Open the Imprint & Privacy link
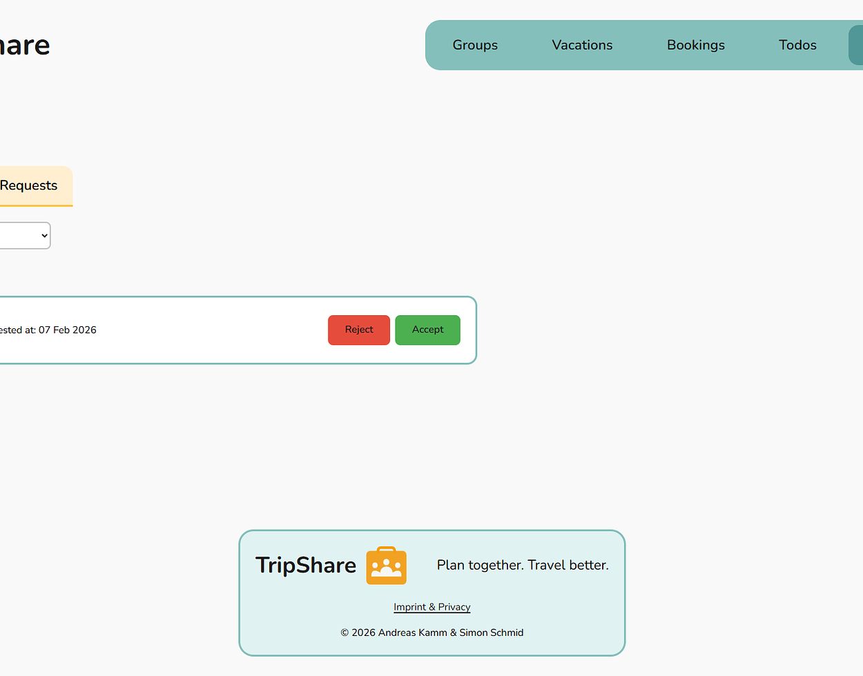The width and height of the screenshot is (863, 676). [431, 607]
